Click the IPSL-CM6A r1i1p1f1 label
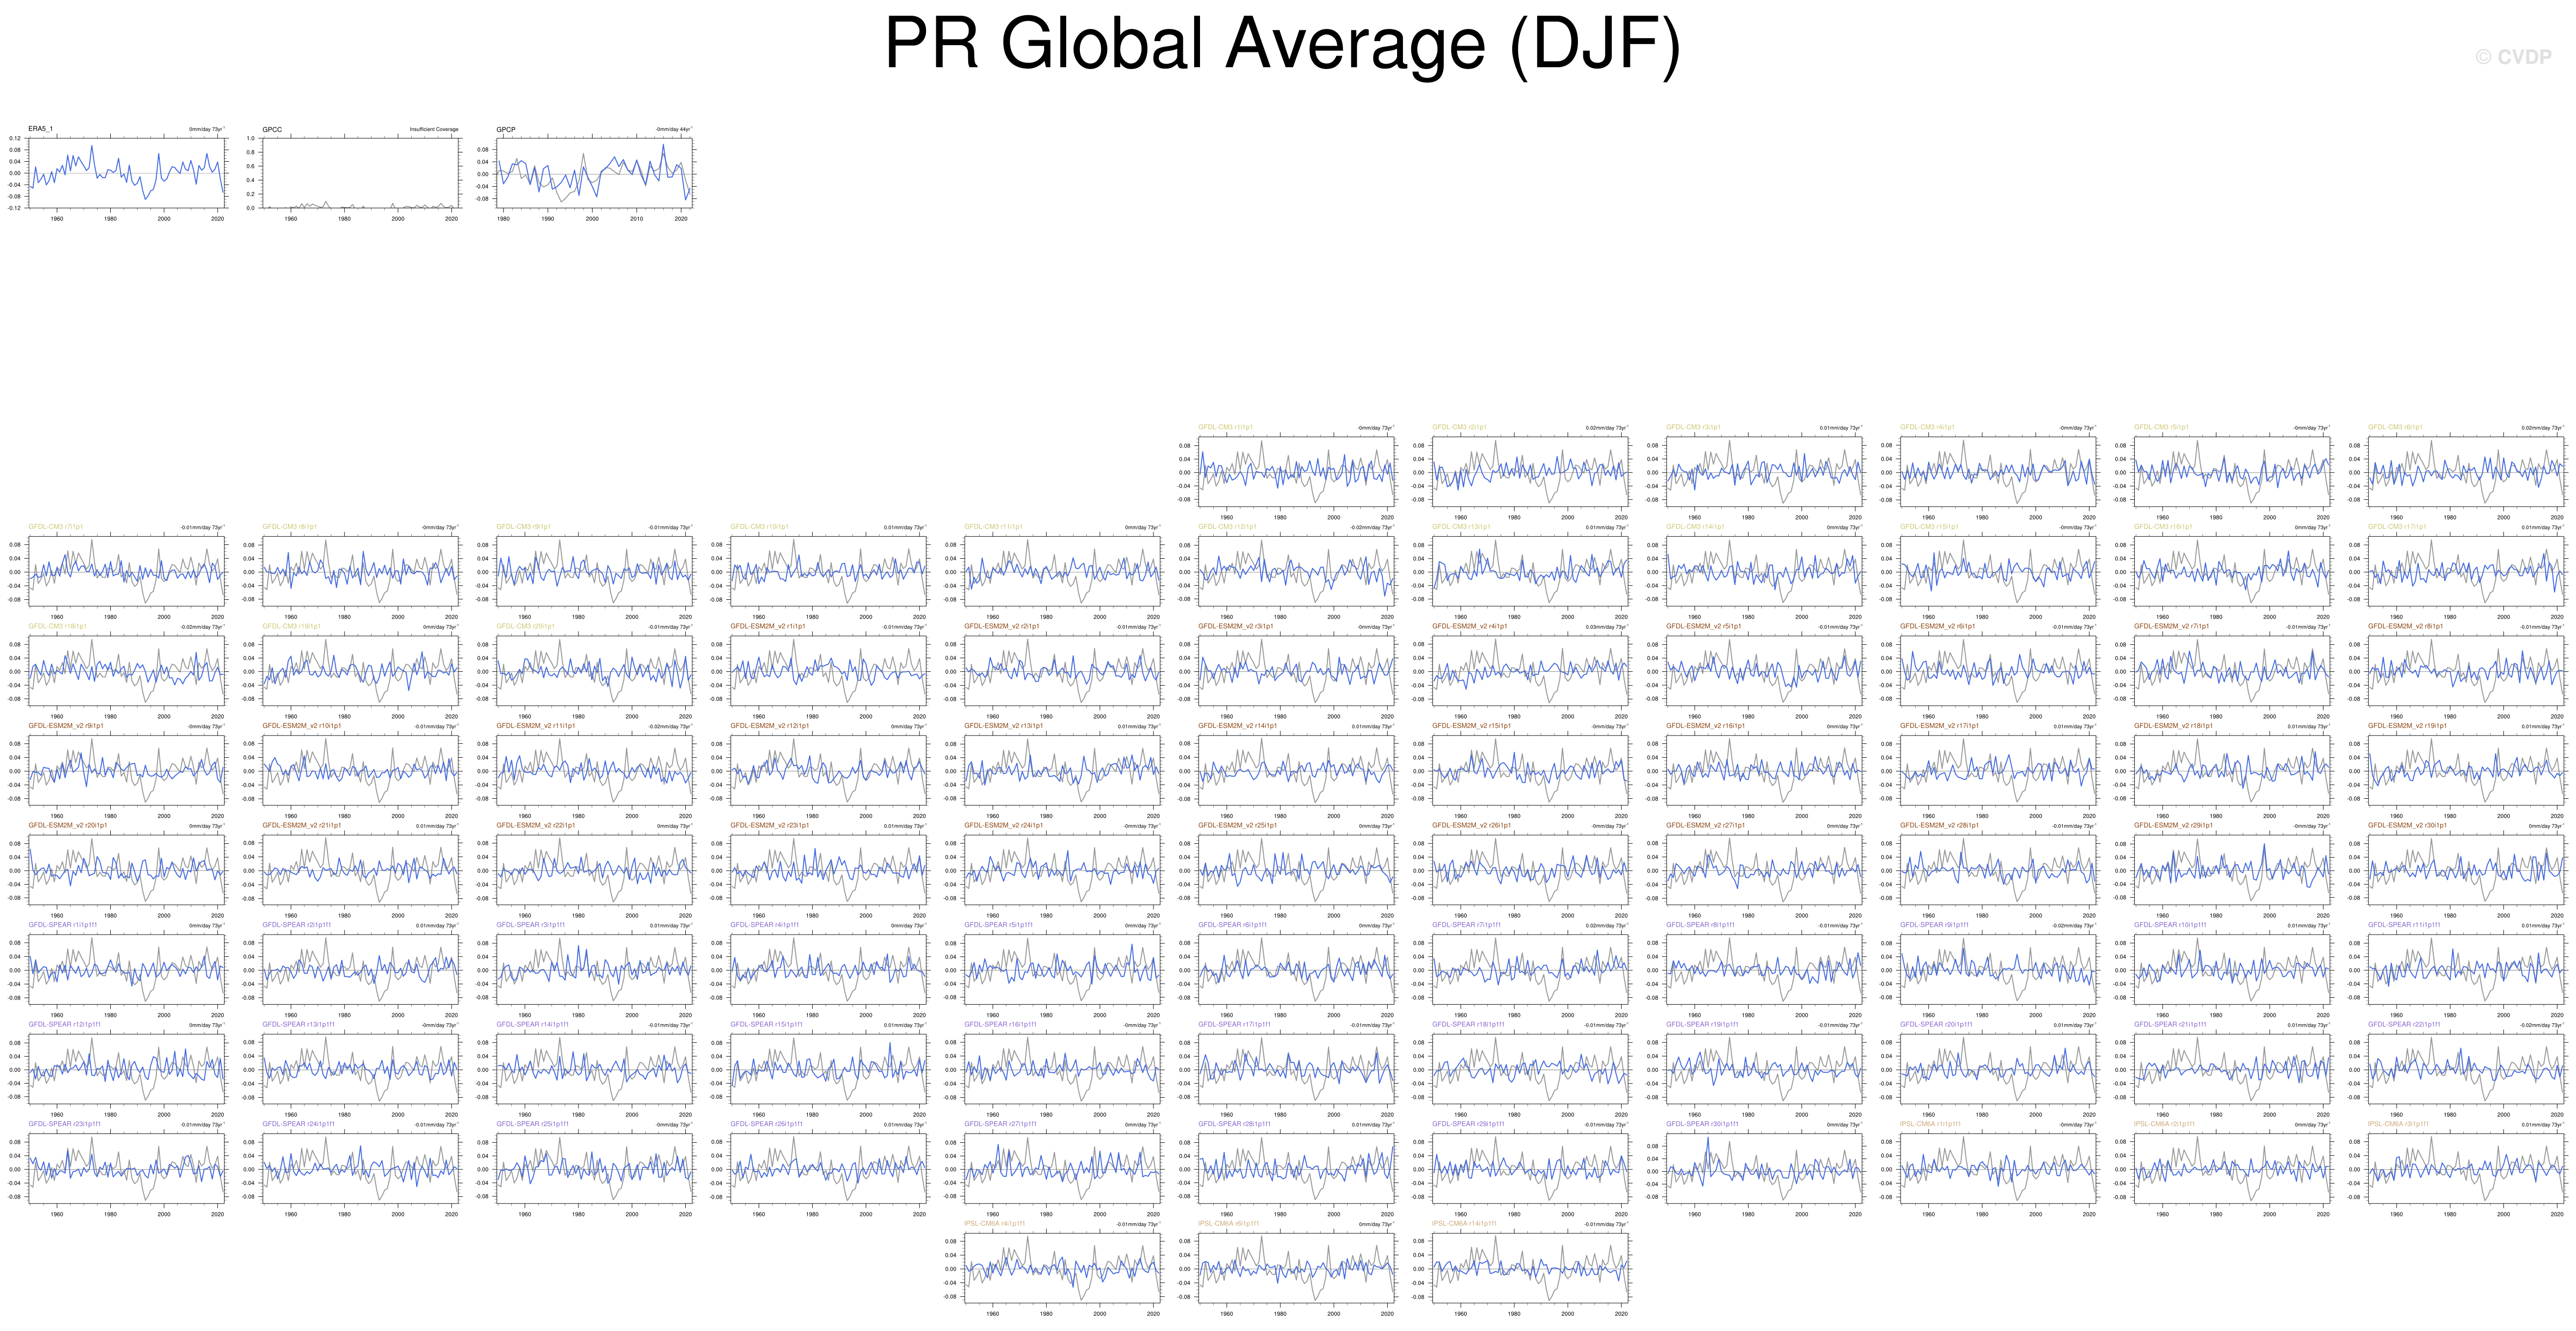The image size is (2576, 1331). pyautogui.click(x=1930, y=1124)
